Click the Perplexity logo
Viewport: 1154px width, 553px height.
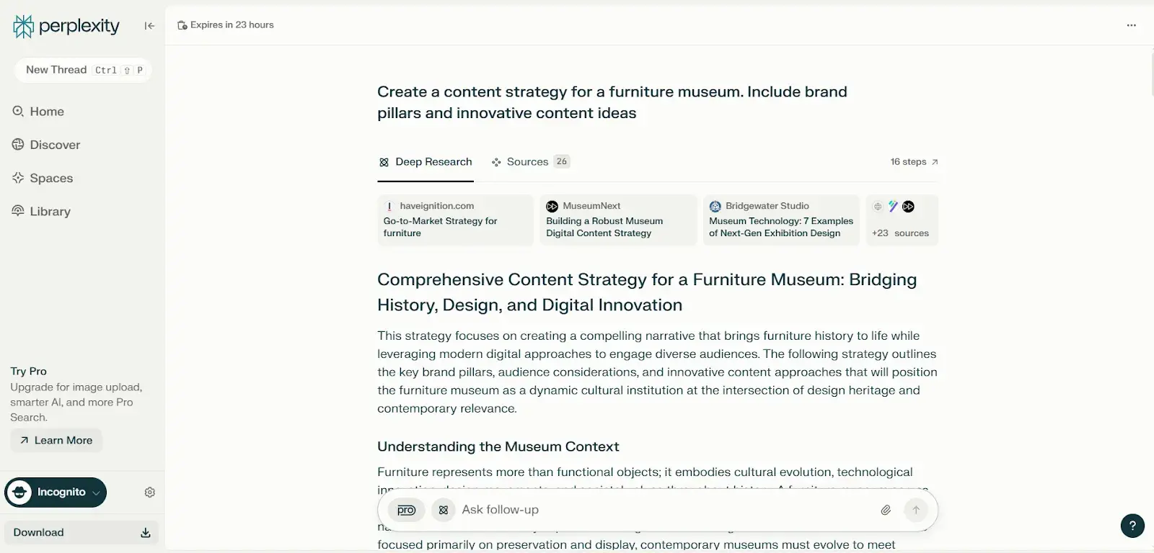(x=66, y=27)
